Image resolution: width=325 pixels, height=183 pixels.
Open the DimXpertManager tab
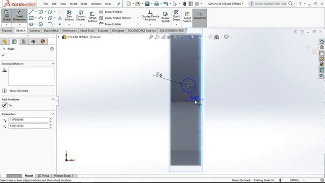33,42
